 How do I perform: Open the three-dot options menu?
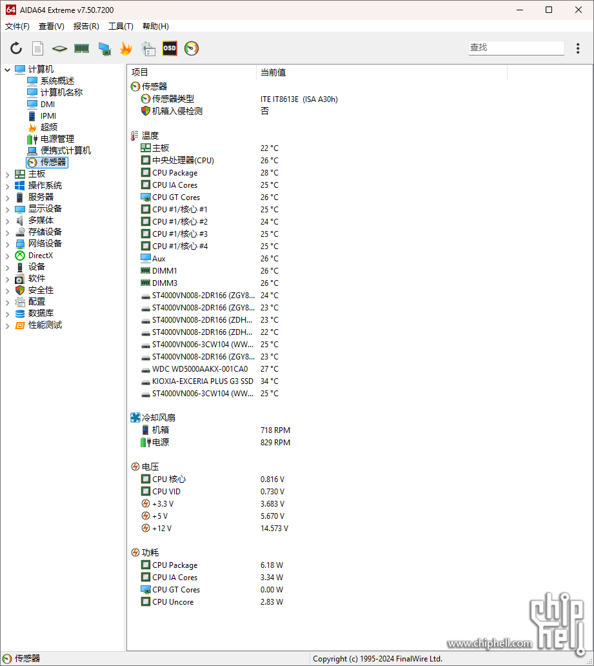pos(578,48)
